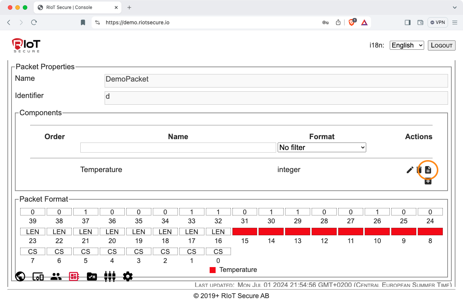The width and height of the screenshot is (463, 300).
Task: Add a component with the plus icon
Action: tap(428, 181)
